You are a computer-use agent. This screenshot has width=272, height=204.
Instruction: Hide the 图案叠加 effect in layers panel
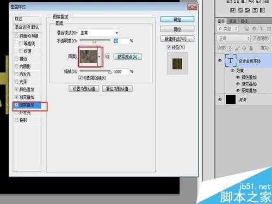(238, 90)
